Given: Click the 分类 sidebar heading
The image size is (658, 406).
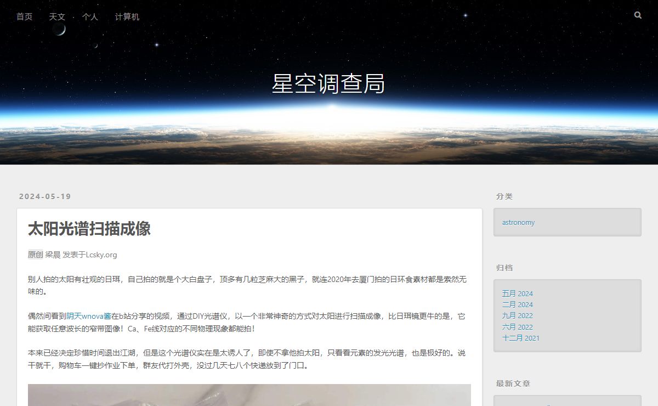Looking at the screenshot, I should coord(504,196).
